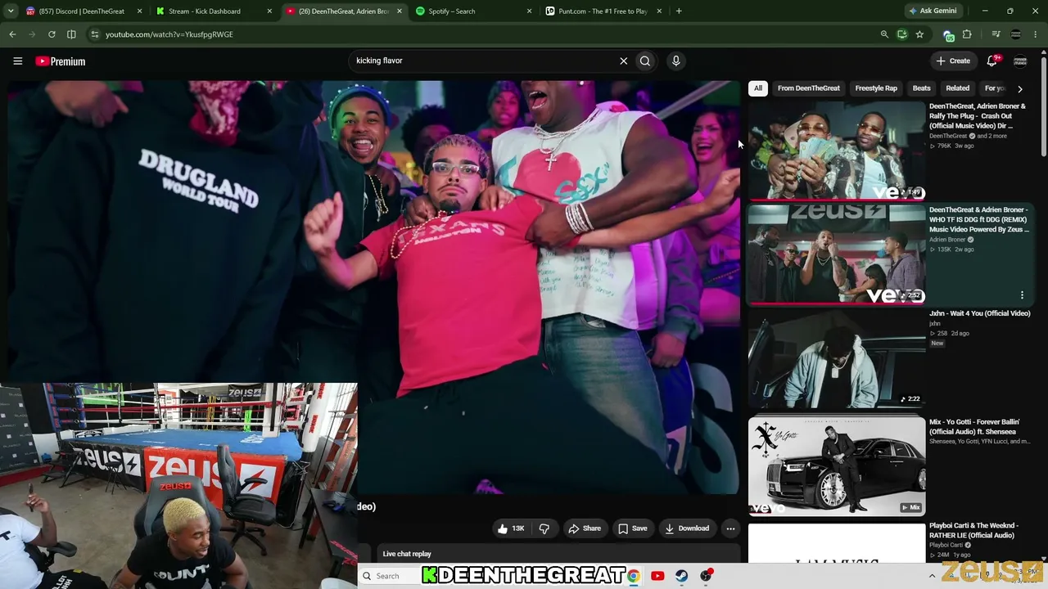View site information for youtube.com
Screen dimensions: 1048x589
coord(95,34)
